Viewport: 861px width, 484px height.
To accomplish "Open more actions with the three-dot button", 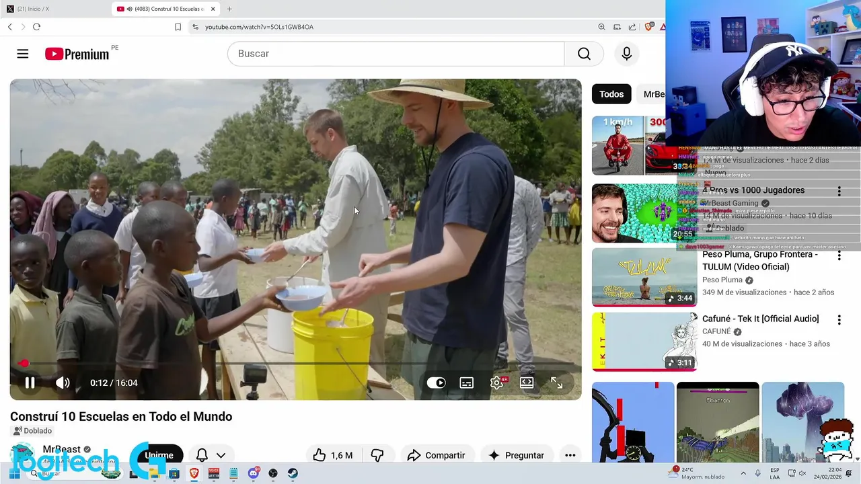I will (x=570, y=455).
